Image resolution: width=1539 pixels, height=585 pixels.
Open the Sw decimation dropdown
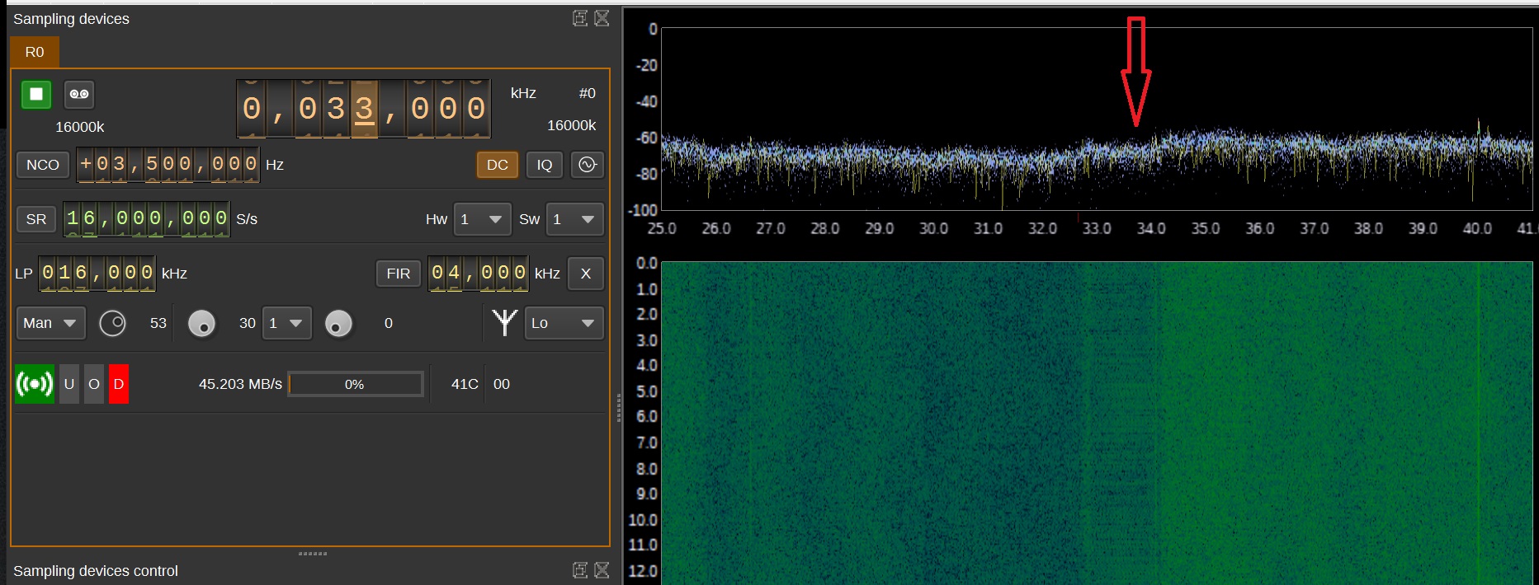[574, 219]
